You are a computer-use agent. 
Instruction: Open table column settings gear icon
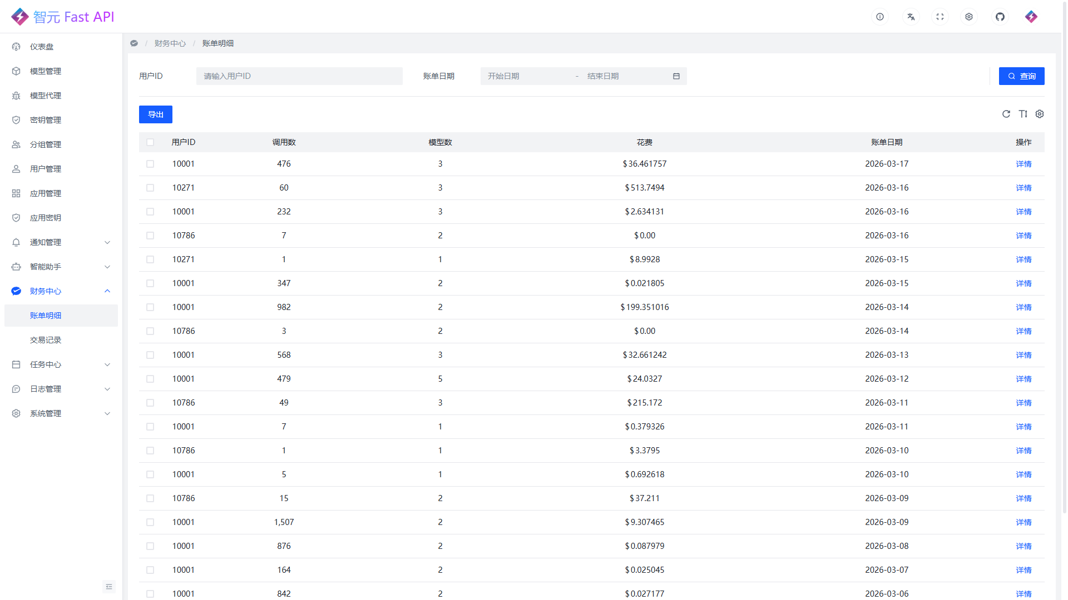point(1039,114)
